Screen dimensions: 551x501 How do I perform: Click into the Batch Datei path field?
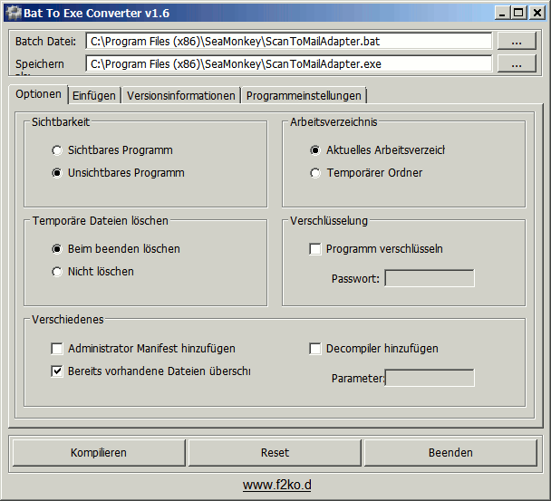pos(288,42)
